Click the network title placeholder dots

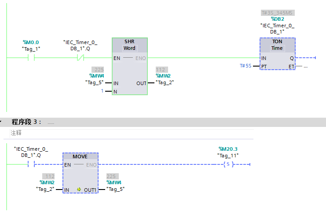[51, 123]
